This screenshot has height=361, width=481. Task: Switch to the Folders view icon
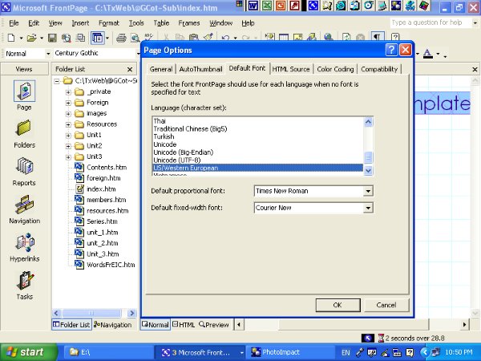pos(24,133)
